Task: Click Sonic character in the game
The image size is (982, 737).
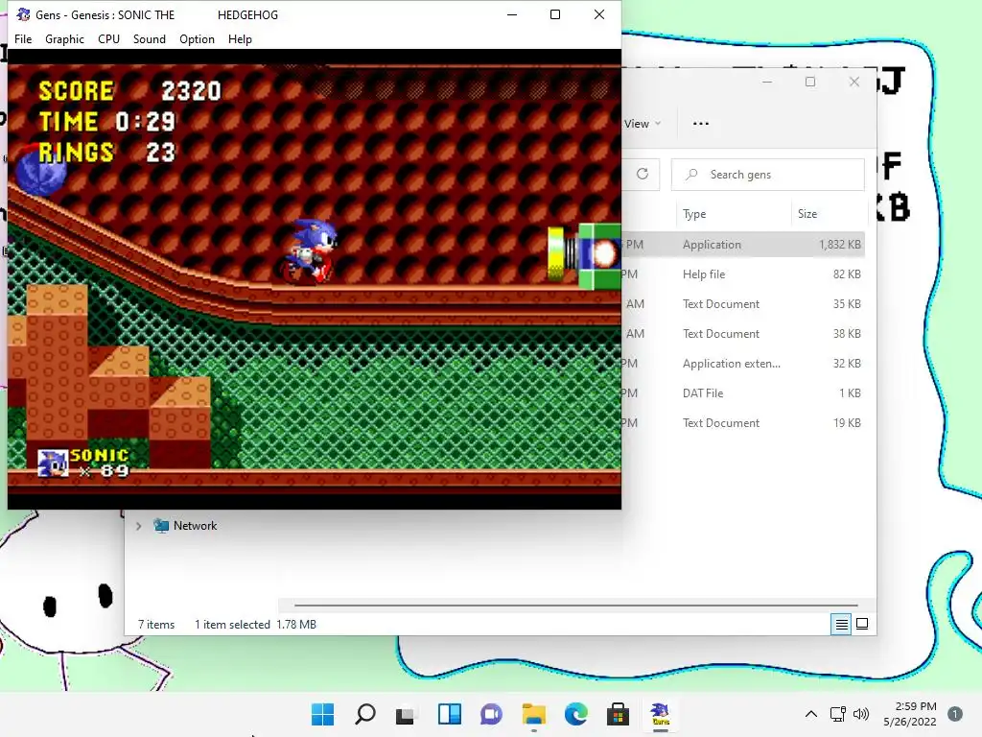Action: (310, 251)
